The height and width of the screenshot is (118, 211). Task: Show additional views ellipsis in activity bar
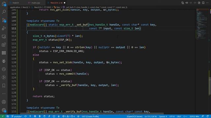pos(4,94)
